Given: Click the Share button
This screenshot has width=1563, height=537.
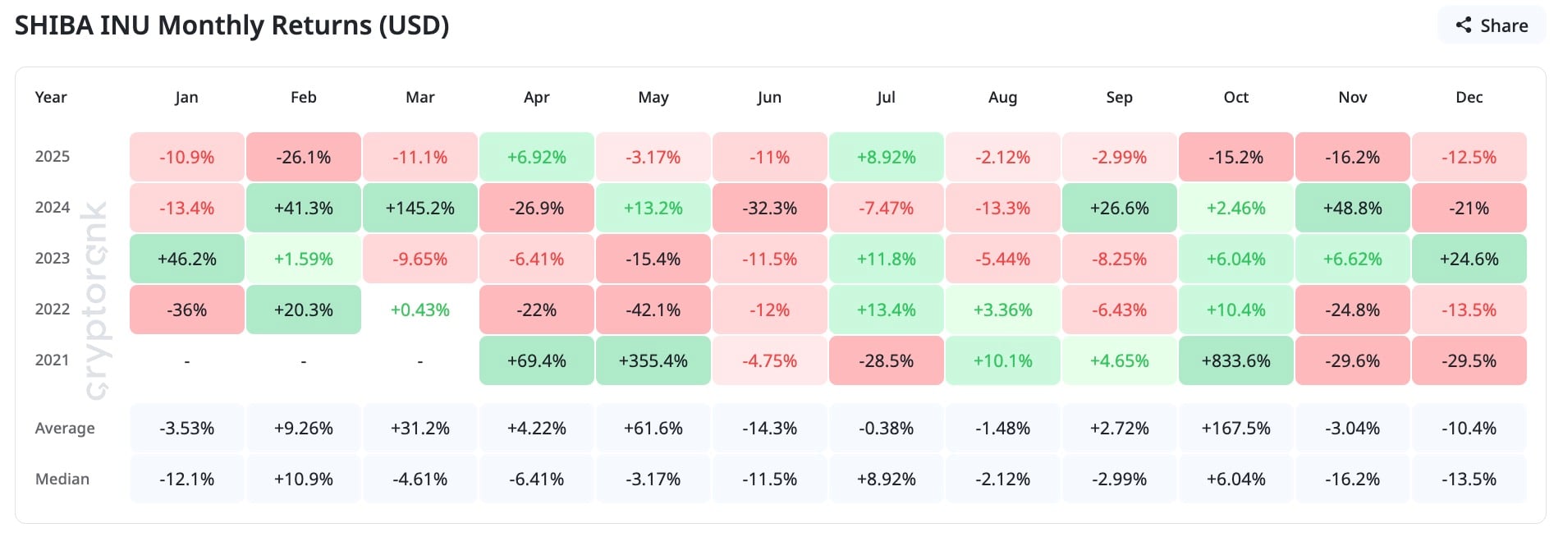Looking at the screenshot, I should 1492,25.
